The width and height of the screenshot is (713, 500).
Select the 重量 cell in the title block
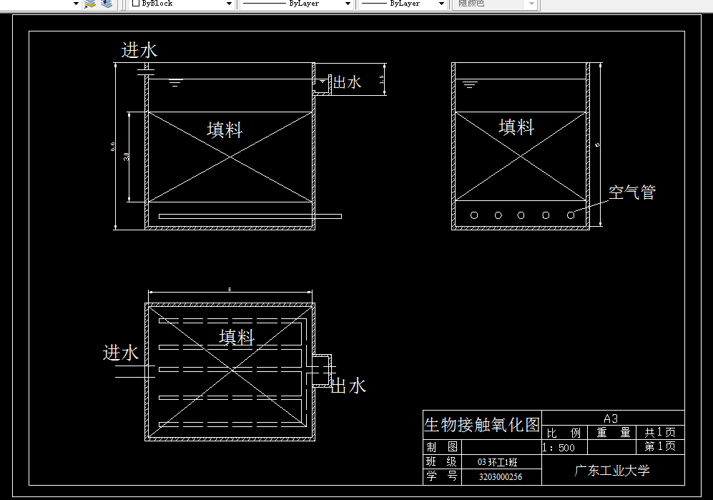pyautogui.click(x=613, y=432)
